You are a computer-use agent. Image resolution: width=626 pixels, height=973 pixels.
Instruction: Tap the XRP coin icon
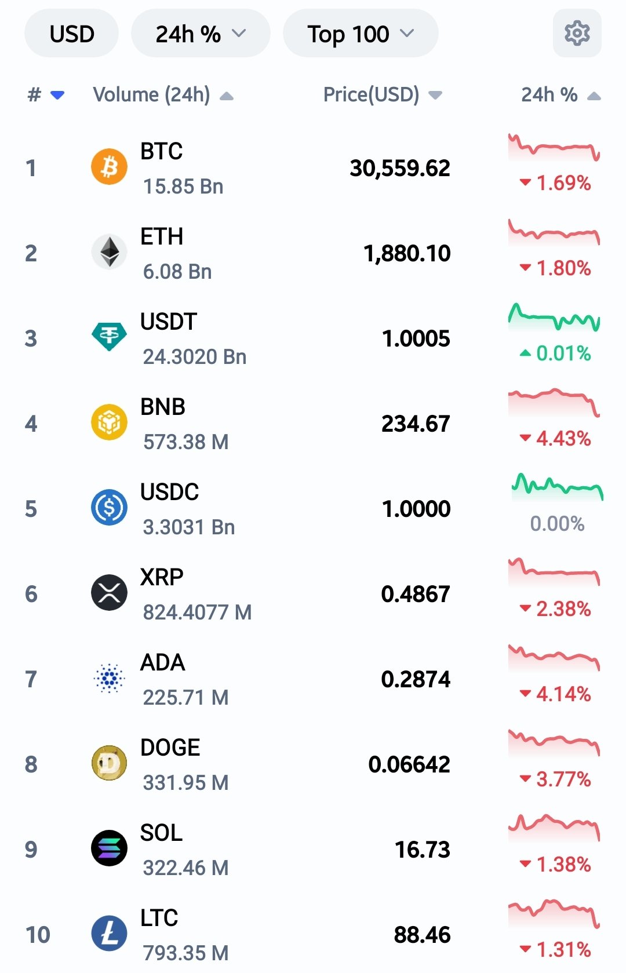point(109,593)
